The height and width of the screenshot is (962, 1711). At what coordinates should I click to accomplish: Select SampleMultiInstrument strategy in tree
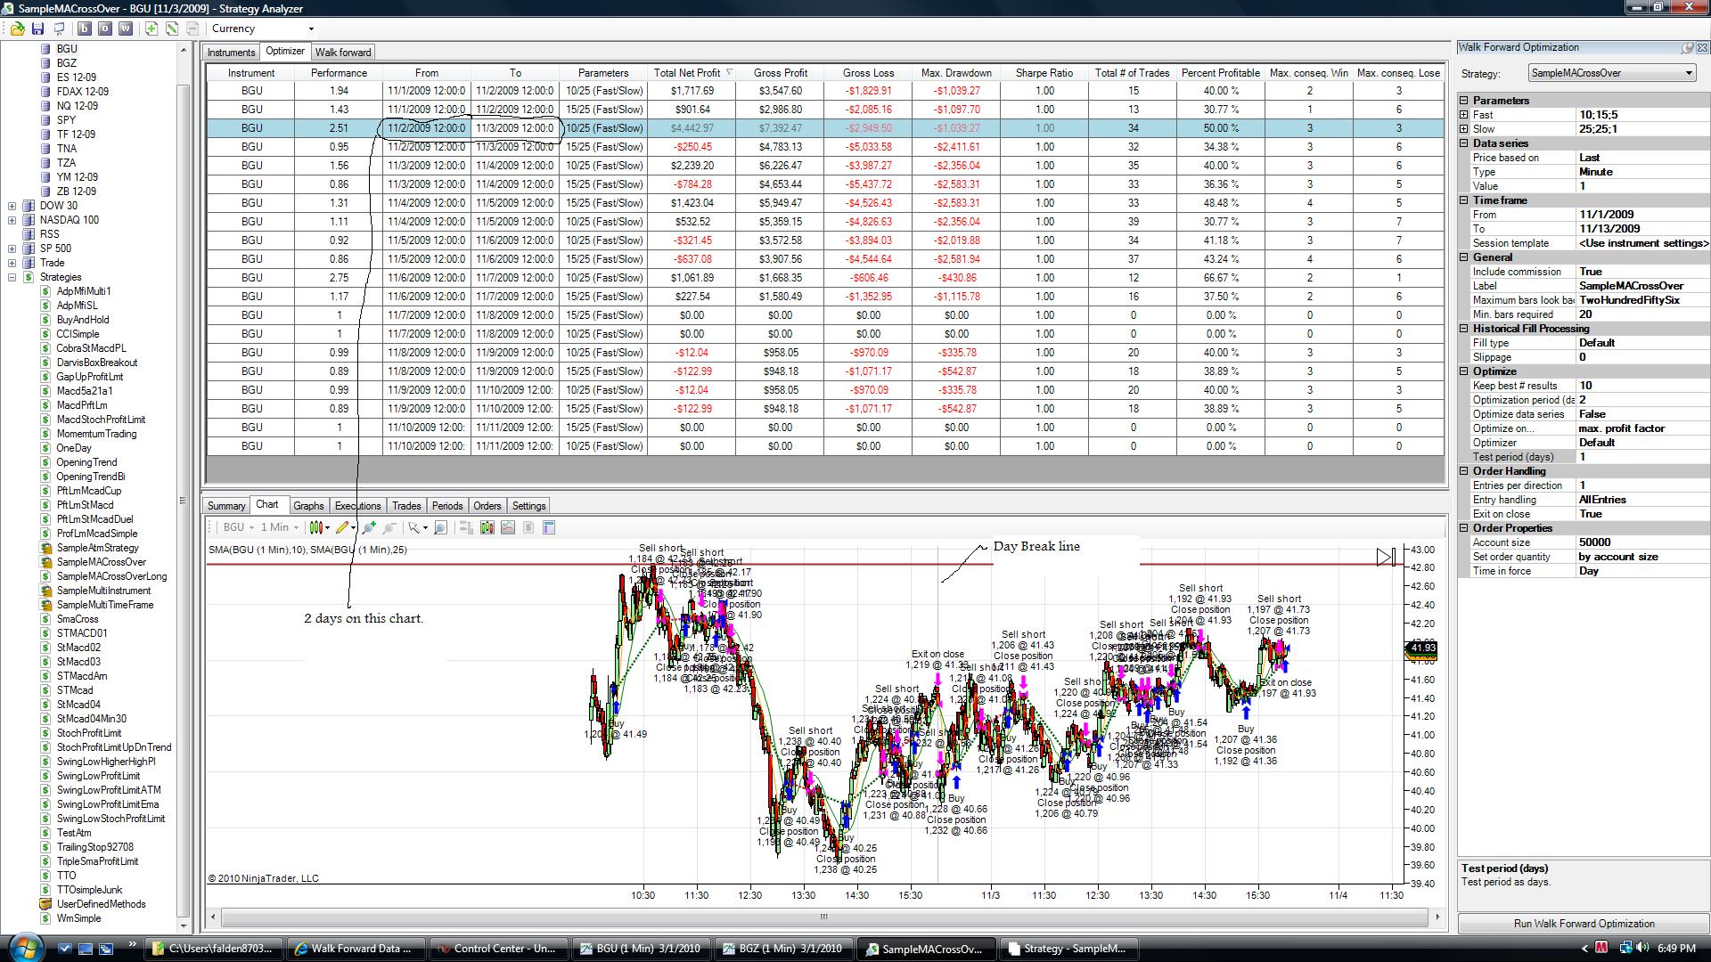coord(103,591)
